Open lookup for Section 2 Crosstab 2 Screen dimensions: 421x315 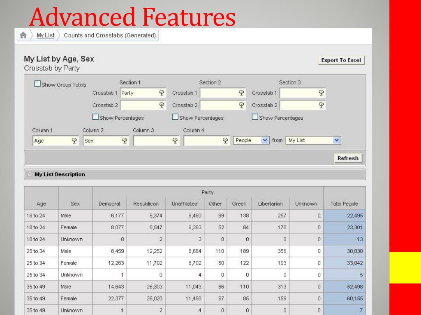tap(241, 105)
